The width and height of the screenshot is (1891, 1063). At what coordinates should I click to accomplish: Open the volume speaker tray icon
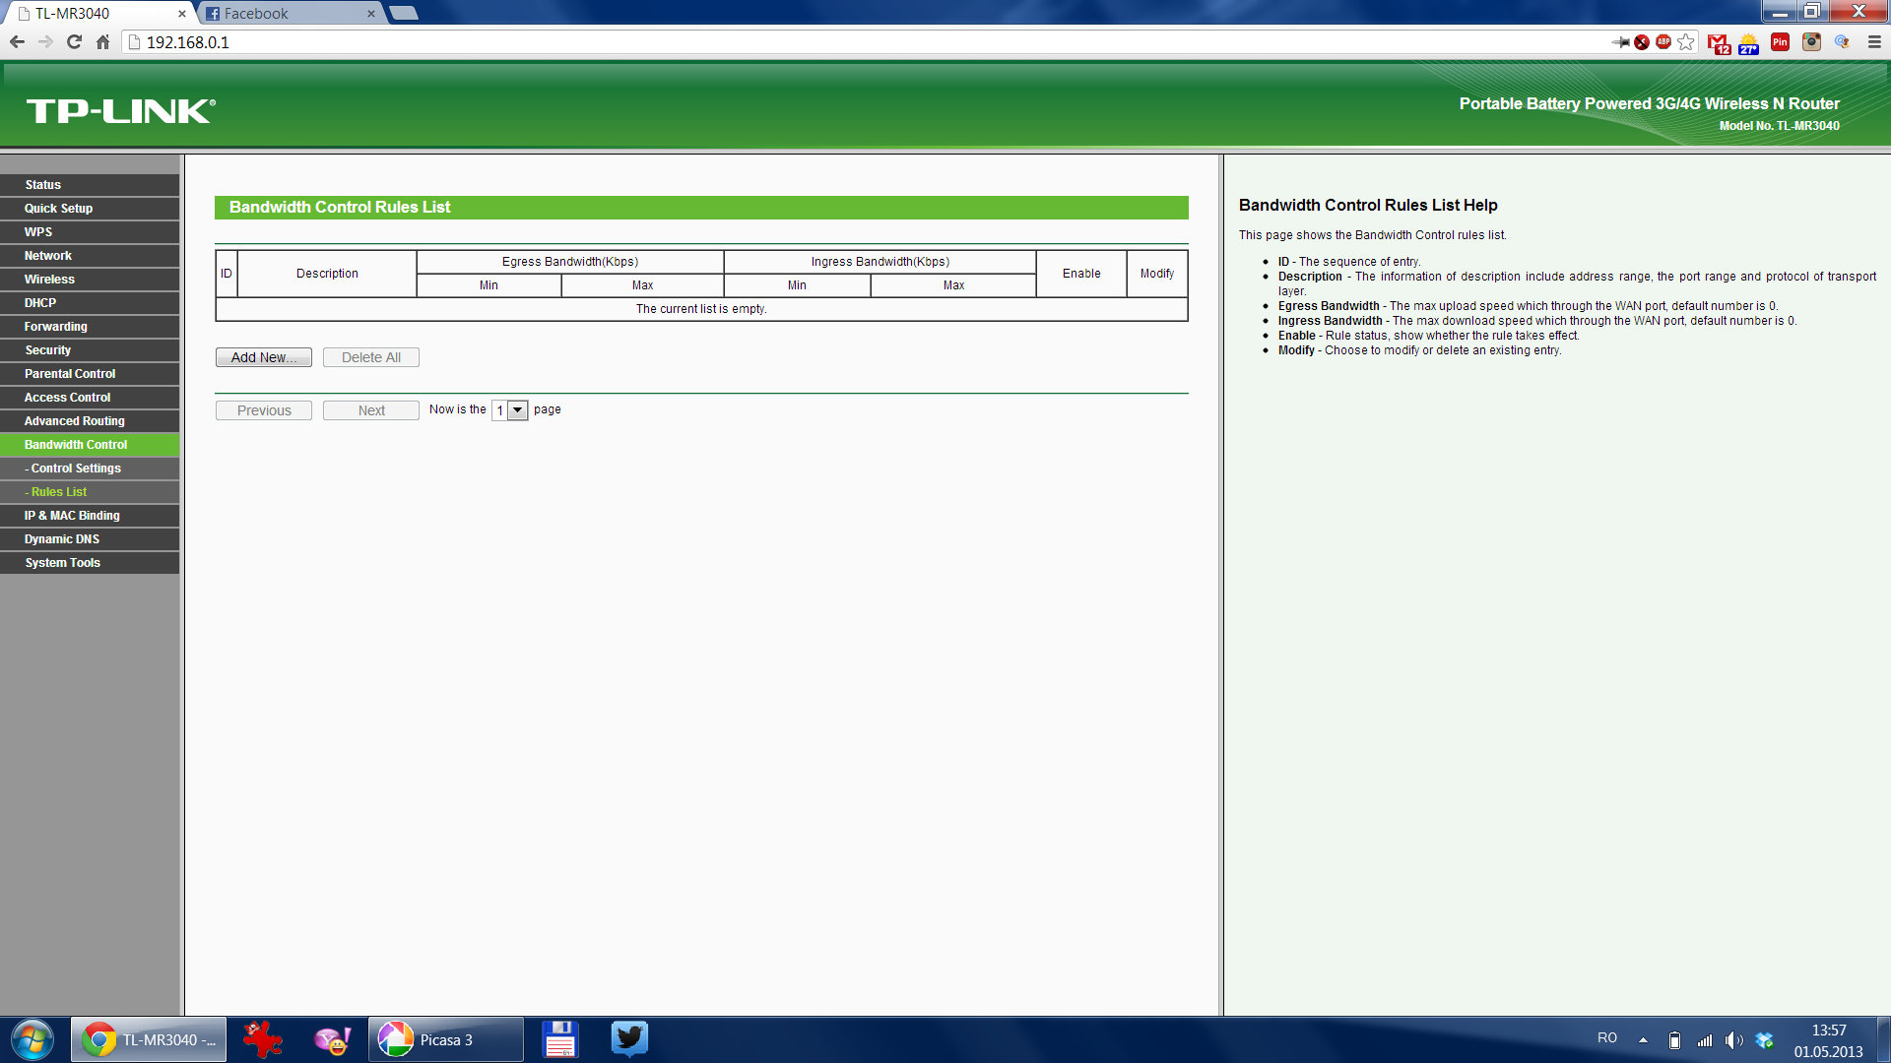tap(1733, 1039)
